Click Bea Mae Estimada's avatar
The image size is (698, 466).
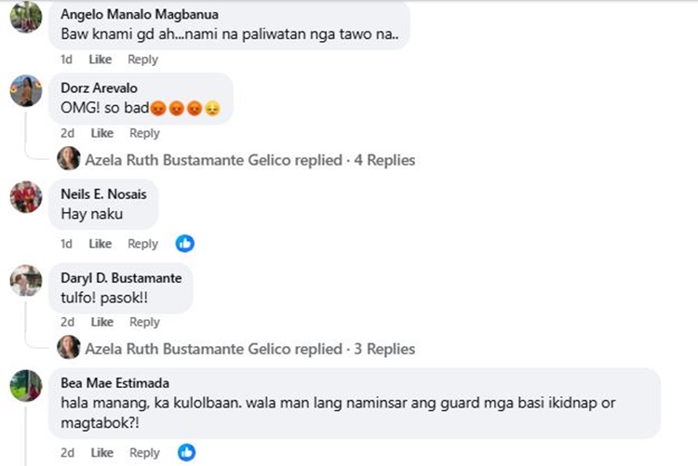coord(26,385)
